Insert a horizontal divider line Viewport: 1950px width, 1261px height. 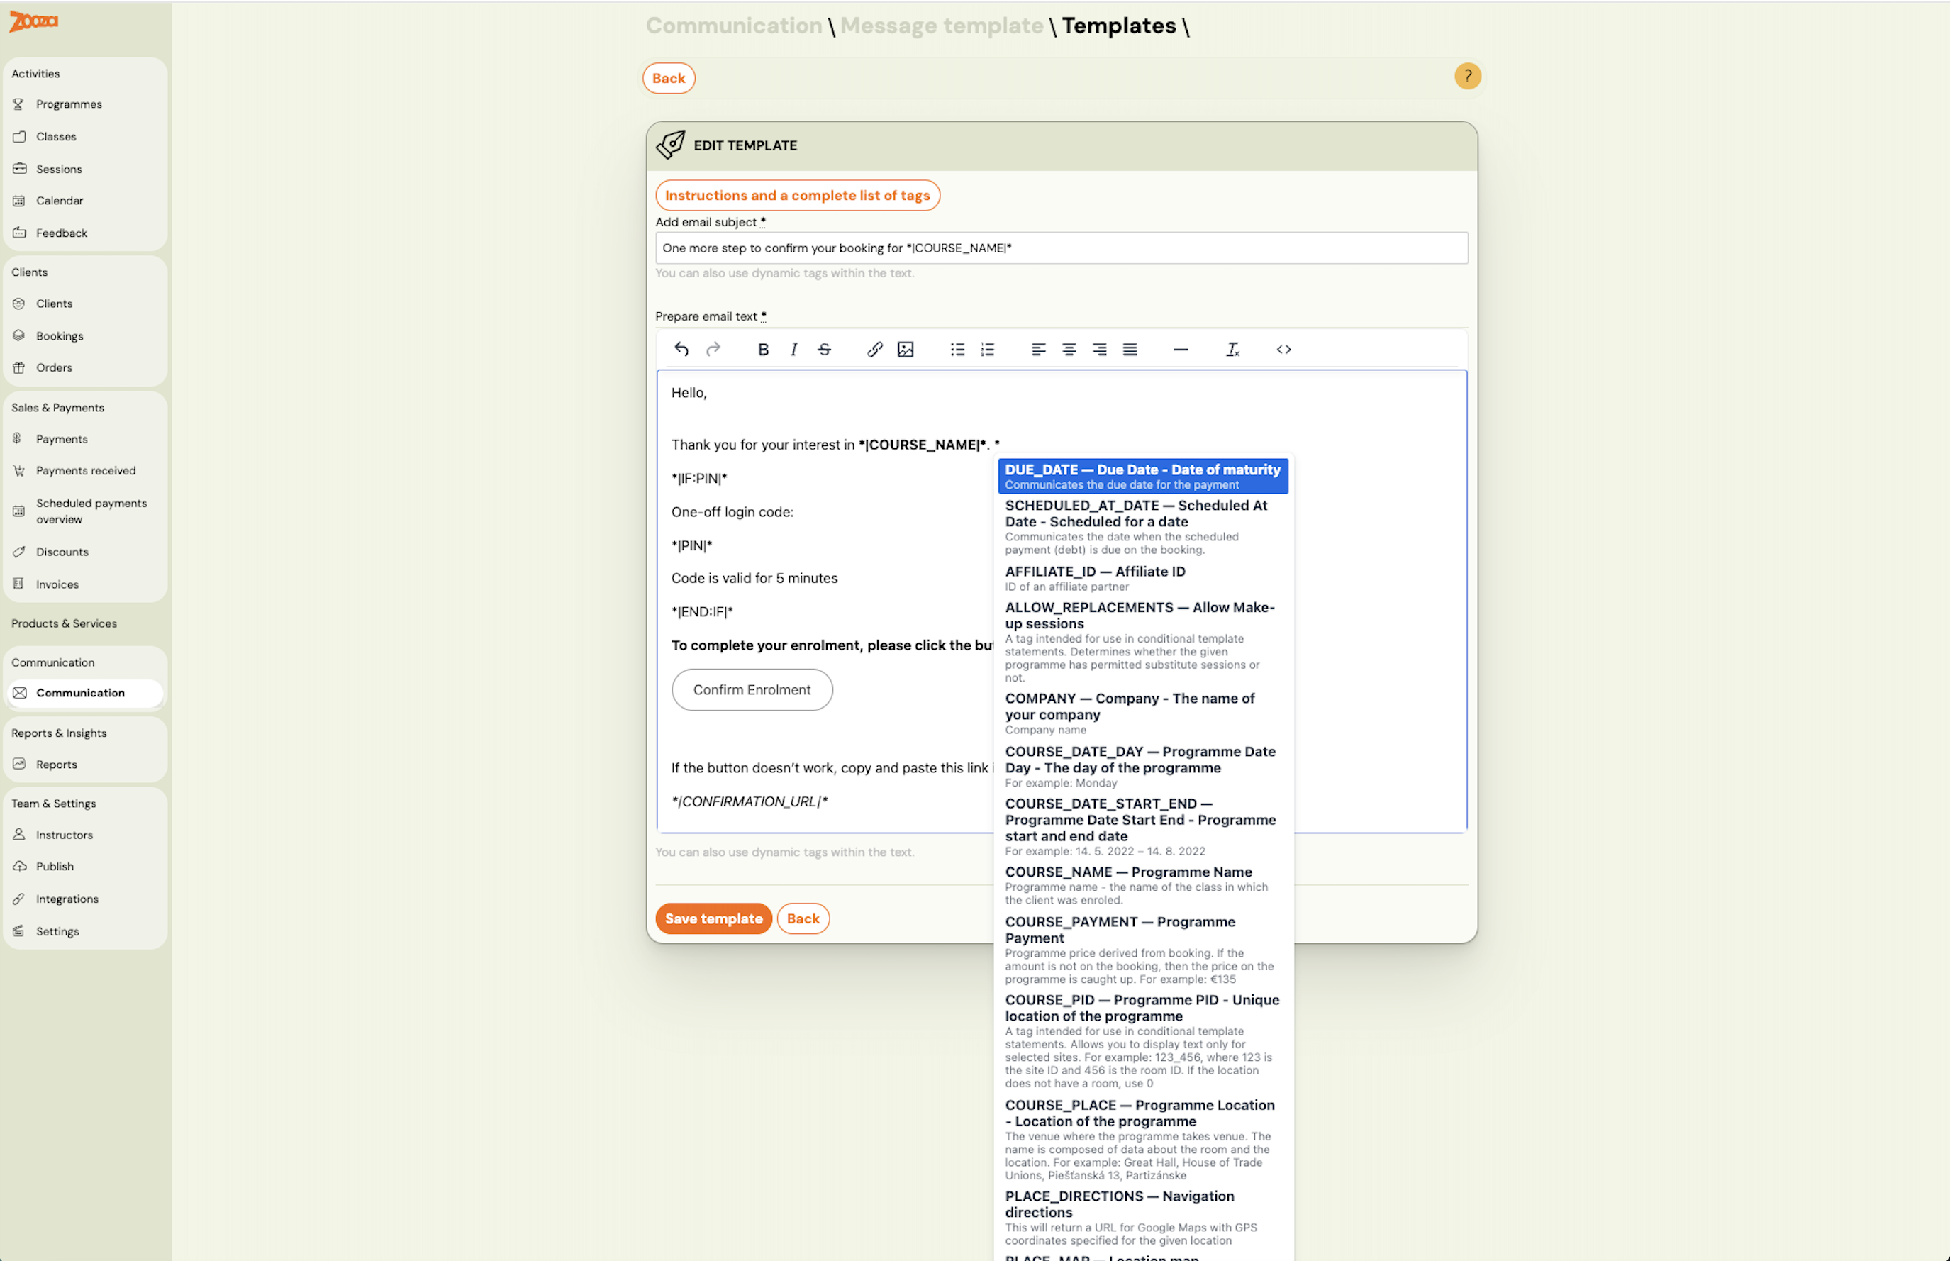[1181, 349]
